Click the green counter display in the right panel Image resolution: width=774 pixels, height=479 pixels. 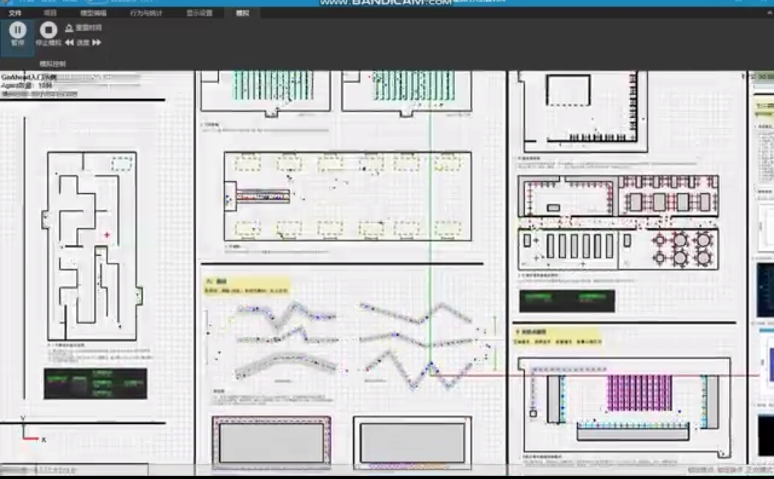[x=566, y=301]
